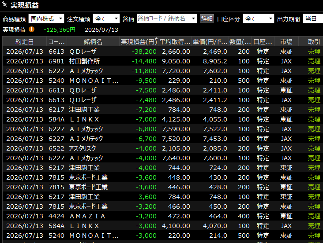Open the 商品種類 dropdown showing 国内株式
323x243 pixels.
click(x=46, y=18)
